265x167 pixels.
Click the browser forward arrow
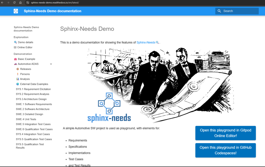click(x=8, y=3)
